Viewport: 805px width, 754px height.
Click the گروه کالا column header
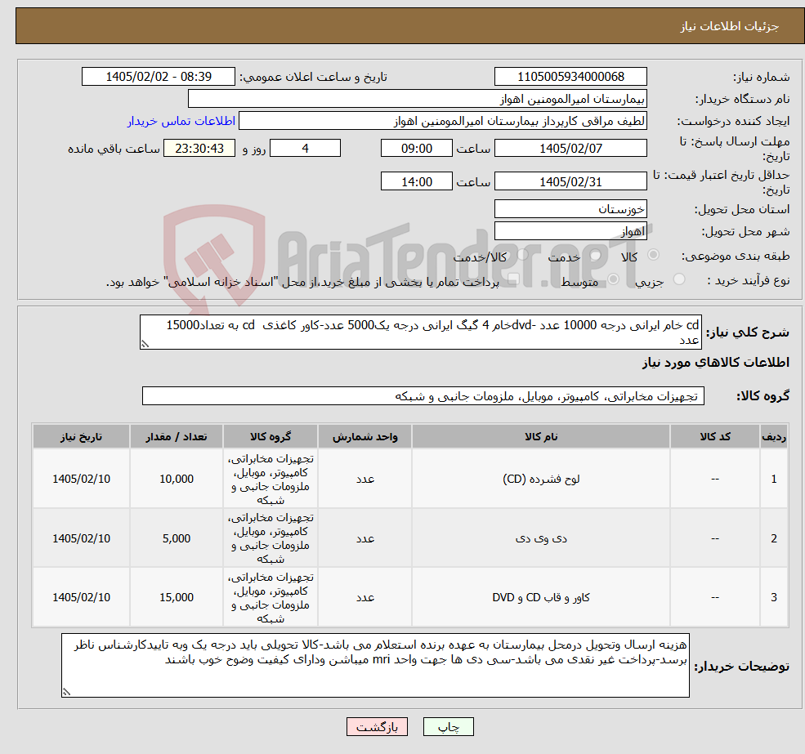[x=270, y=436]
